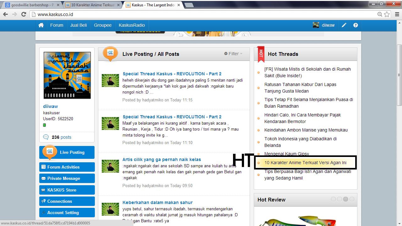Click avatar beside Keberkahan dalam makan sahur
Viewport: 402px width, 226px height.
click(x=110, y=209)
